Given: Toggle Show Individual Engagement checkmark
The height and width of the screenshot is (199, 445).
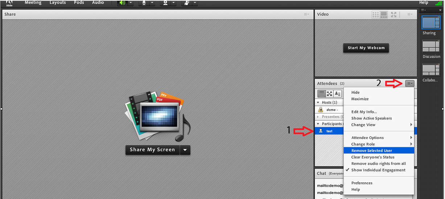Looking at the screenshot, I should [378, 170].
